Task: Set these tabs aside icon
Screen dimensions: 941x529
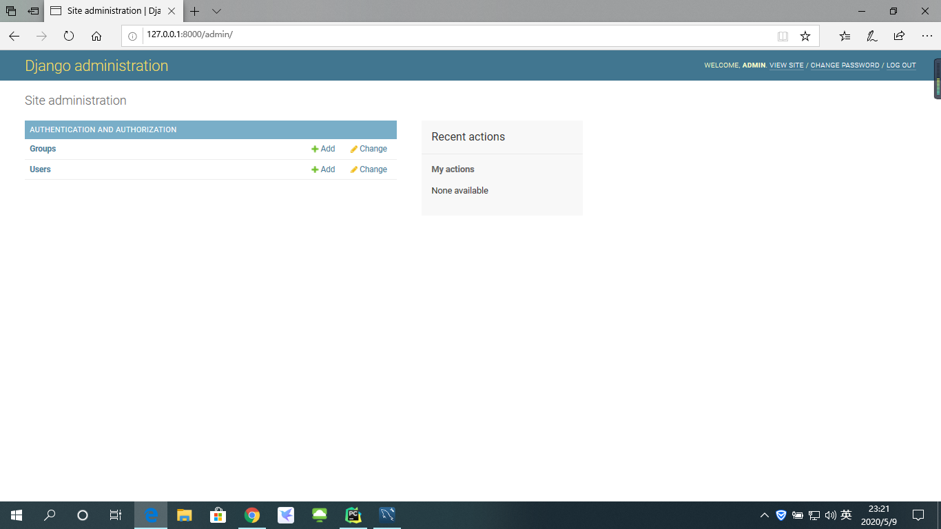Action: (x=33, y=11)
